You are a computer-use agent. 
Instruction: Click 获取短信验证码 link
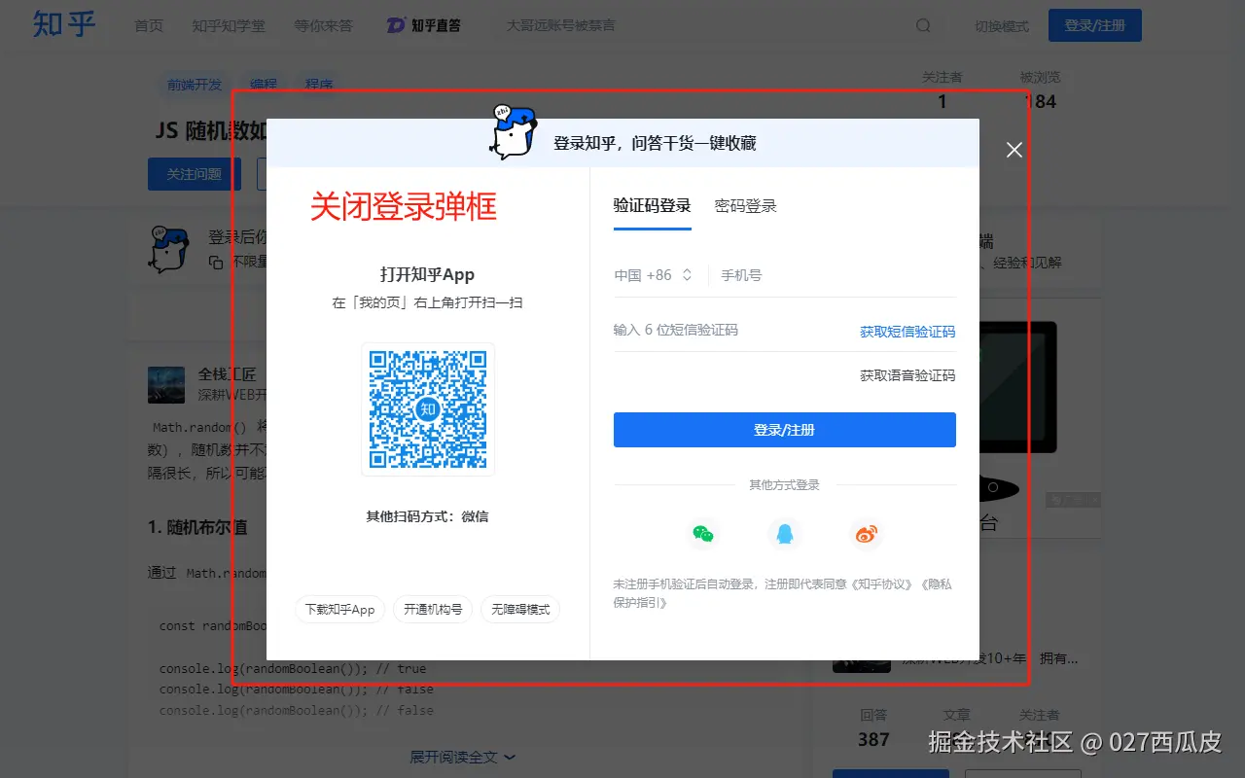click(907, 332)
